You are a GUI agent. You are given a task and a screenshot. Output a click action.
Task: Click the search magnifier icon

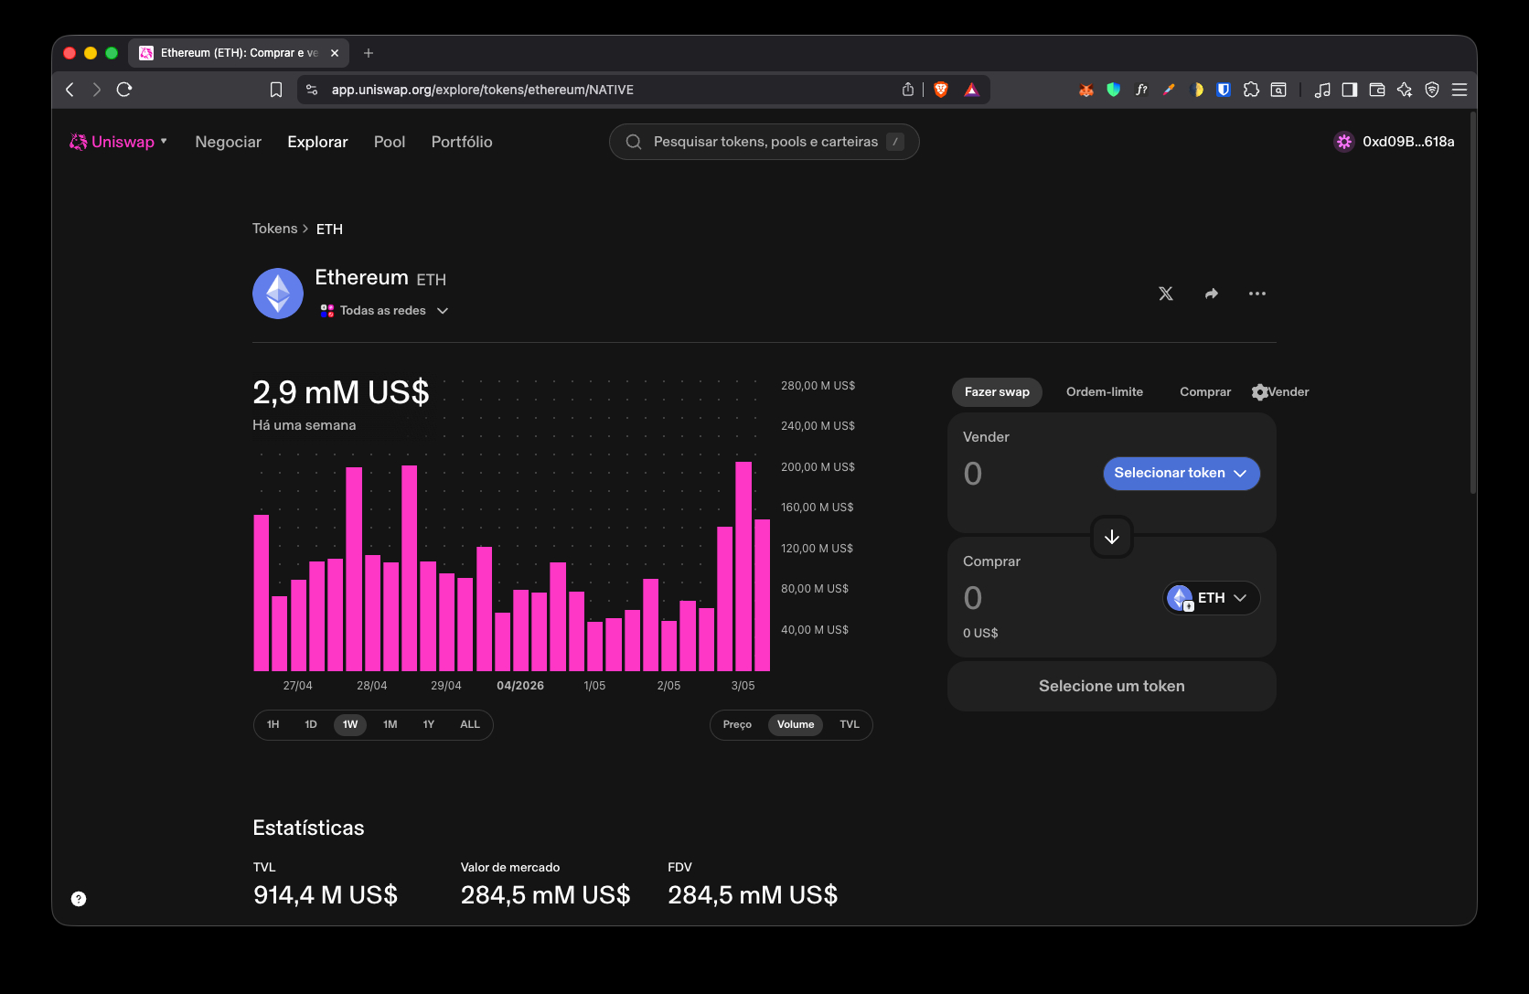coord(633,142)
